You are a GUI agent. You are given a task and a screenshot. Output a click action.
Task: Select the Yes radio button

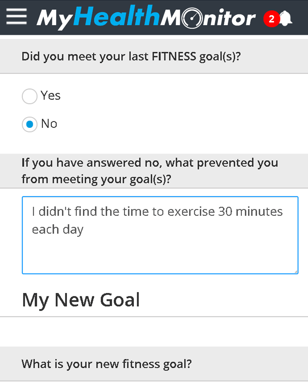point(30,97)
